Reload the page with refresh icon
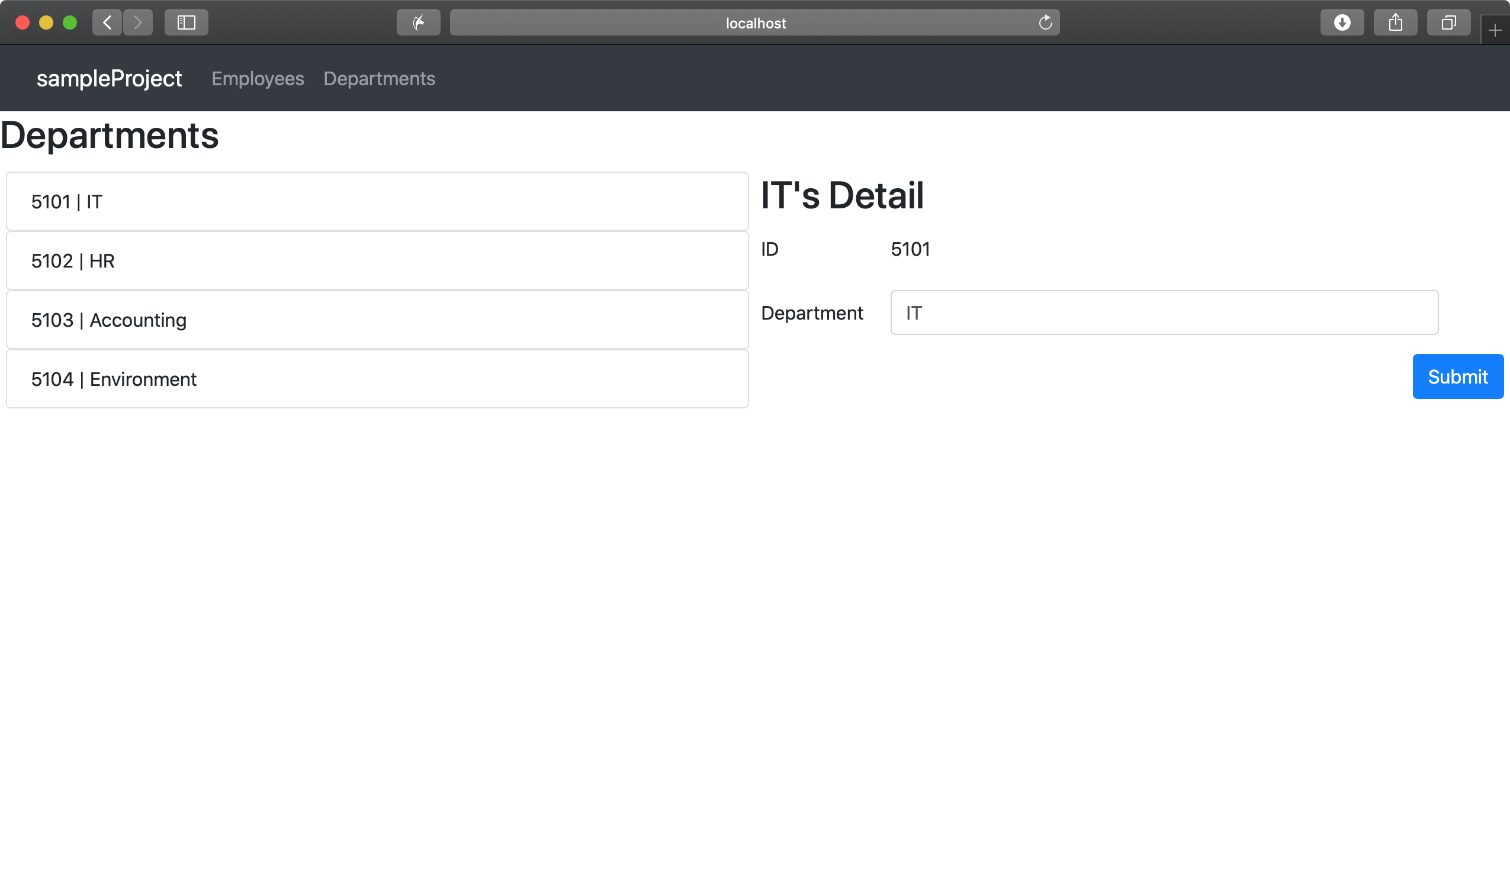This screenshot has height=876, width=1510. [1045, 22]
